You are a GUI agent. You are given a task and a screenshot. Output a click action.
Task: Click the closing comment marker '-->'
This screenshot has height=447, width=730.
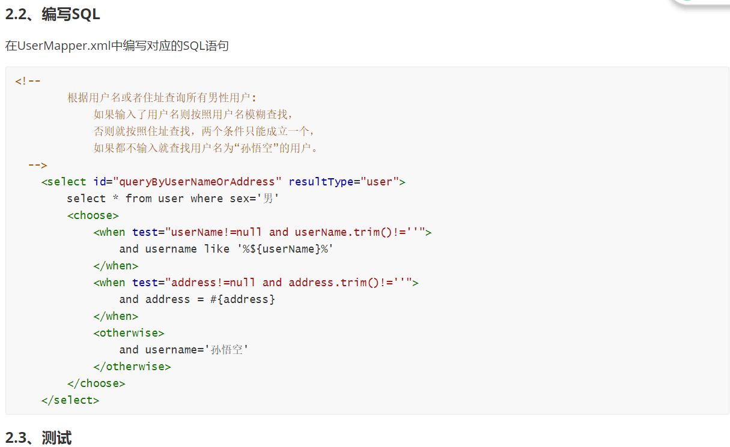[x=37, y=165]
